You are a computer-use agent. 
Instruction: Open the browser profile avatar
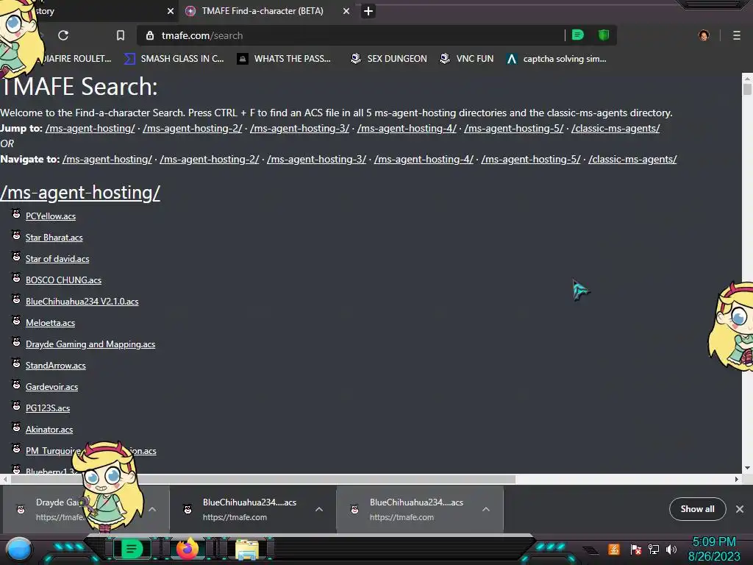[x=704, y=35]
